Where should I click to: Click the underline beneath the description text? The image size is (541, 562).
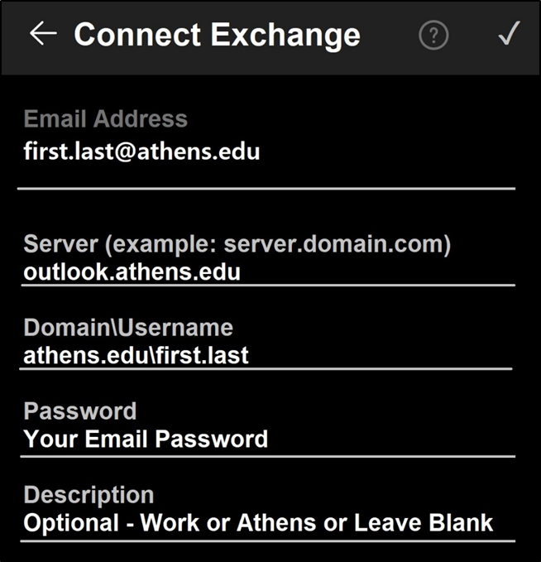(x=266, y=541)
